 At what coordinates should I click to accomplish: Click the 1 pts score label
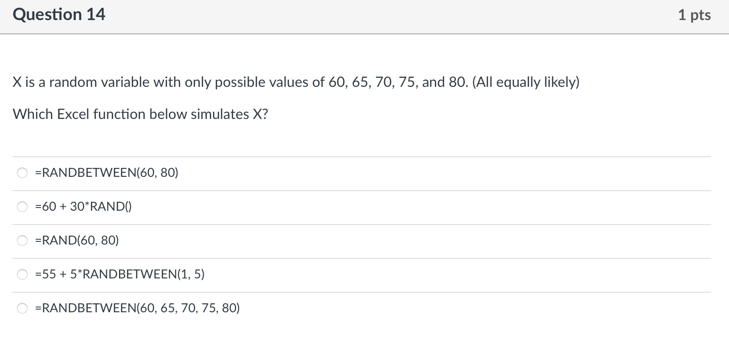(694, 15)
